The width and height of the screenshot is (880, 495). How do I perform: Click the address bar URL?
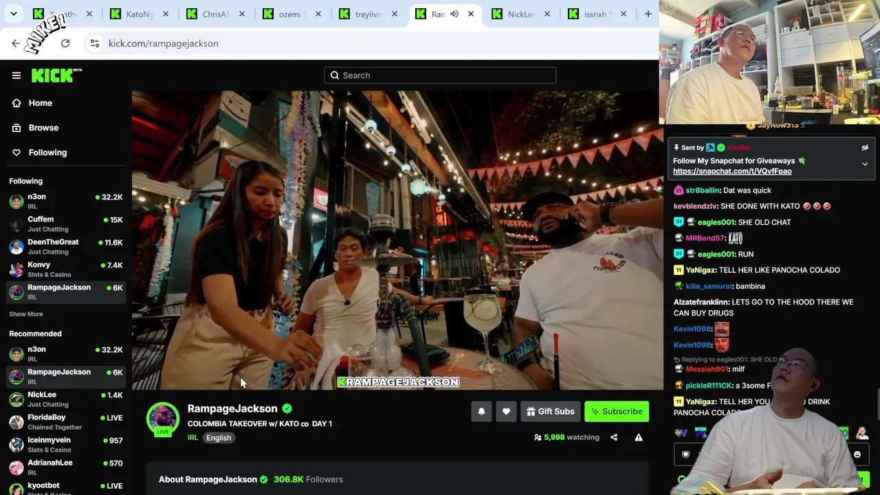[x=164, y=43]
